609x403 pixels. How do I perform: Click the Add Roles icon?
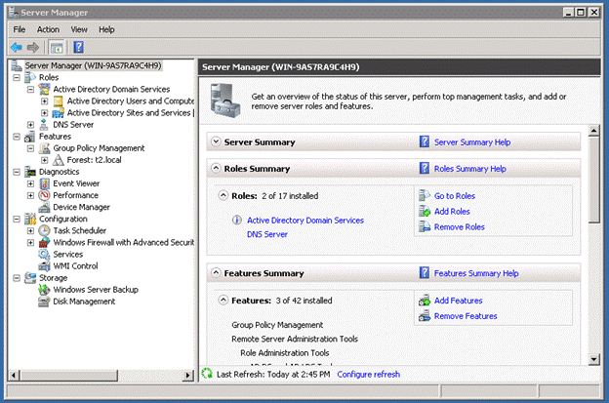pos(425,212)
